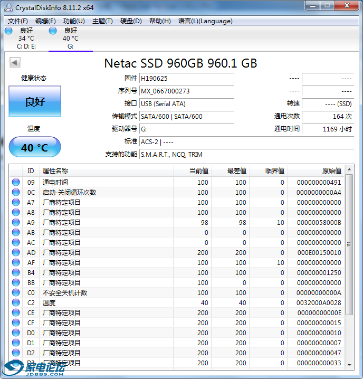This screenshot has width=363, height=379.
Task: Click status orb for attribute B4
Action: pyautogui.click(x=16, y=273)
